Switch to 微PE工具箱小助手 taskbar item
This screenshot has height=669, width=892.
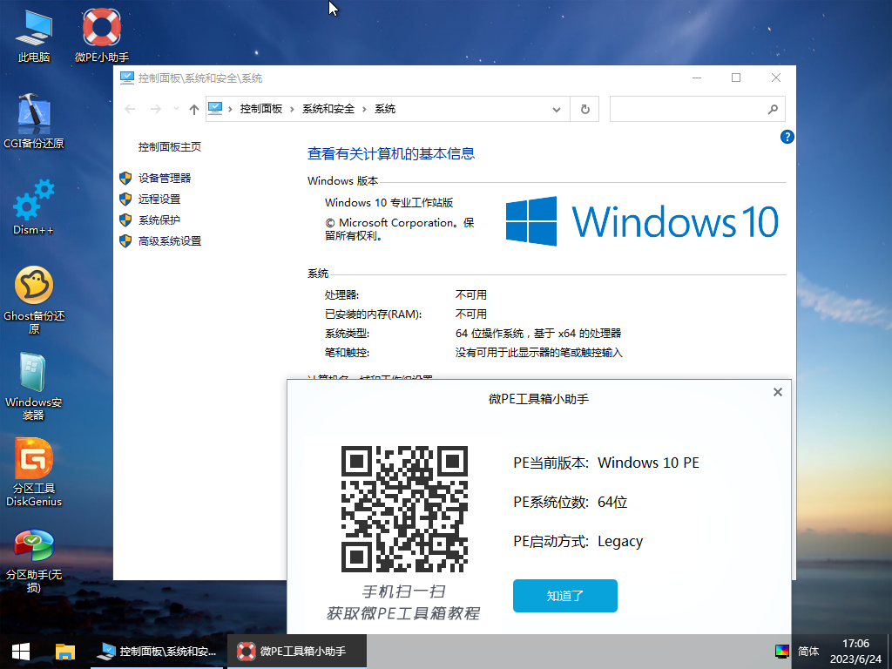coord(296,652)
